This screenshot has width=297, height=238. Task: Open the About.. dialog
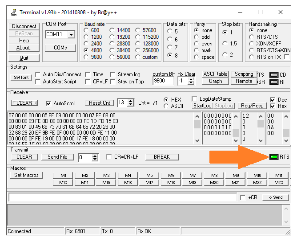[x=24, y=48]
